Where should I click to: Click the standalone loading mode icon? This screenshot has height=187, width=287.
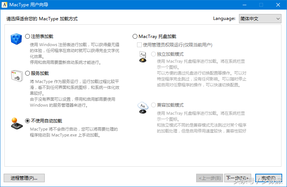(x=143, y=57)
